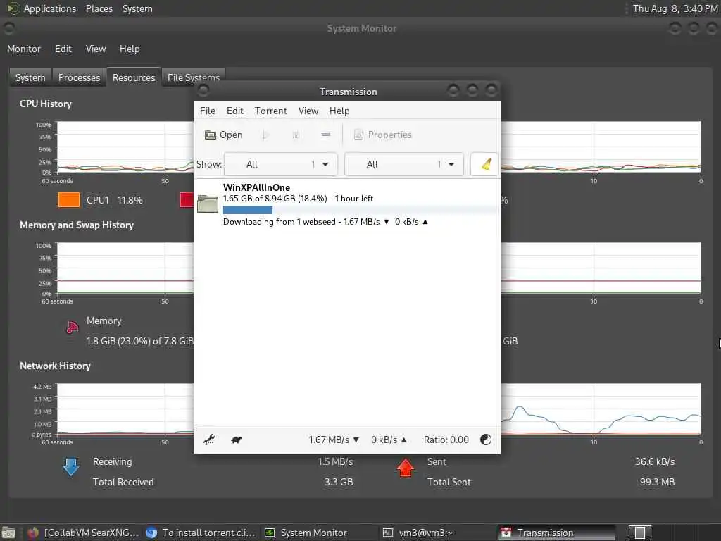This screenshot has width=721, height=541.
Task: Open Transmission Edit menu
Action: [234, 111]
